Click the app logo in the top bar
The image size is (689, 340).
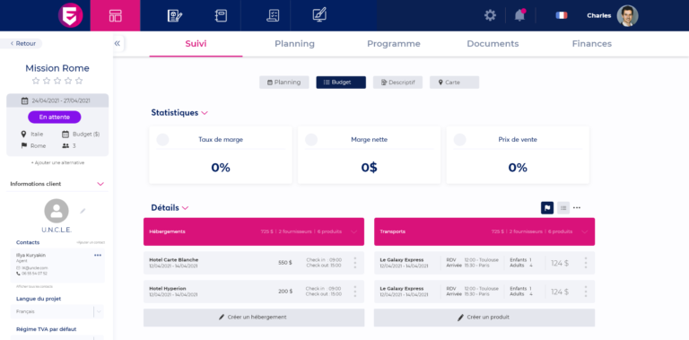(x=70, y=15)
